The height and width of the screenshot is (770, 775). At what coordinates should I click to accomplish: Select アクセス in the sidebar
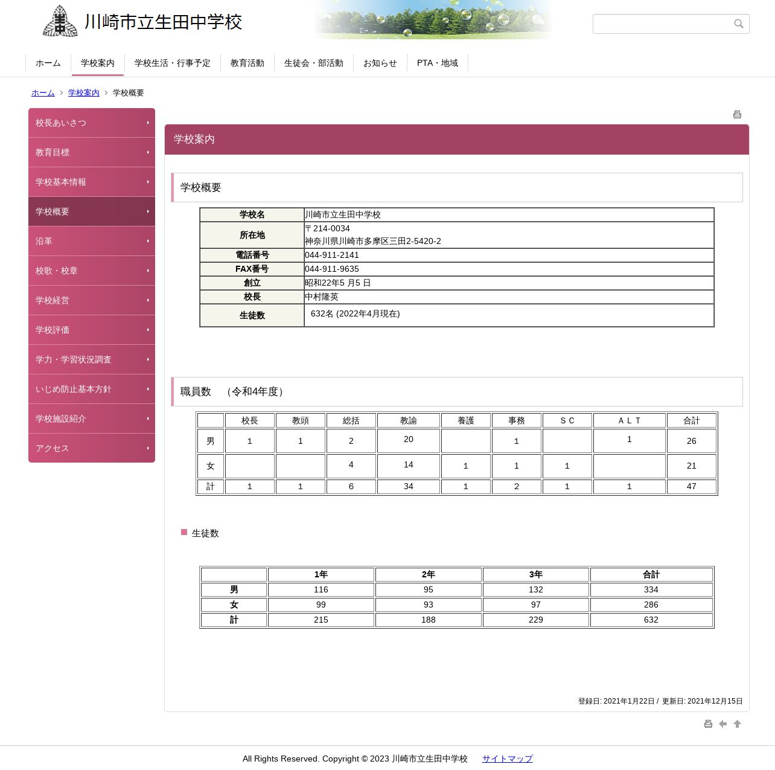pyautogui.click(x=92, y=448)
